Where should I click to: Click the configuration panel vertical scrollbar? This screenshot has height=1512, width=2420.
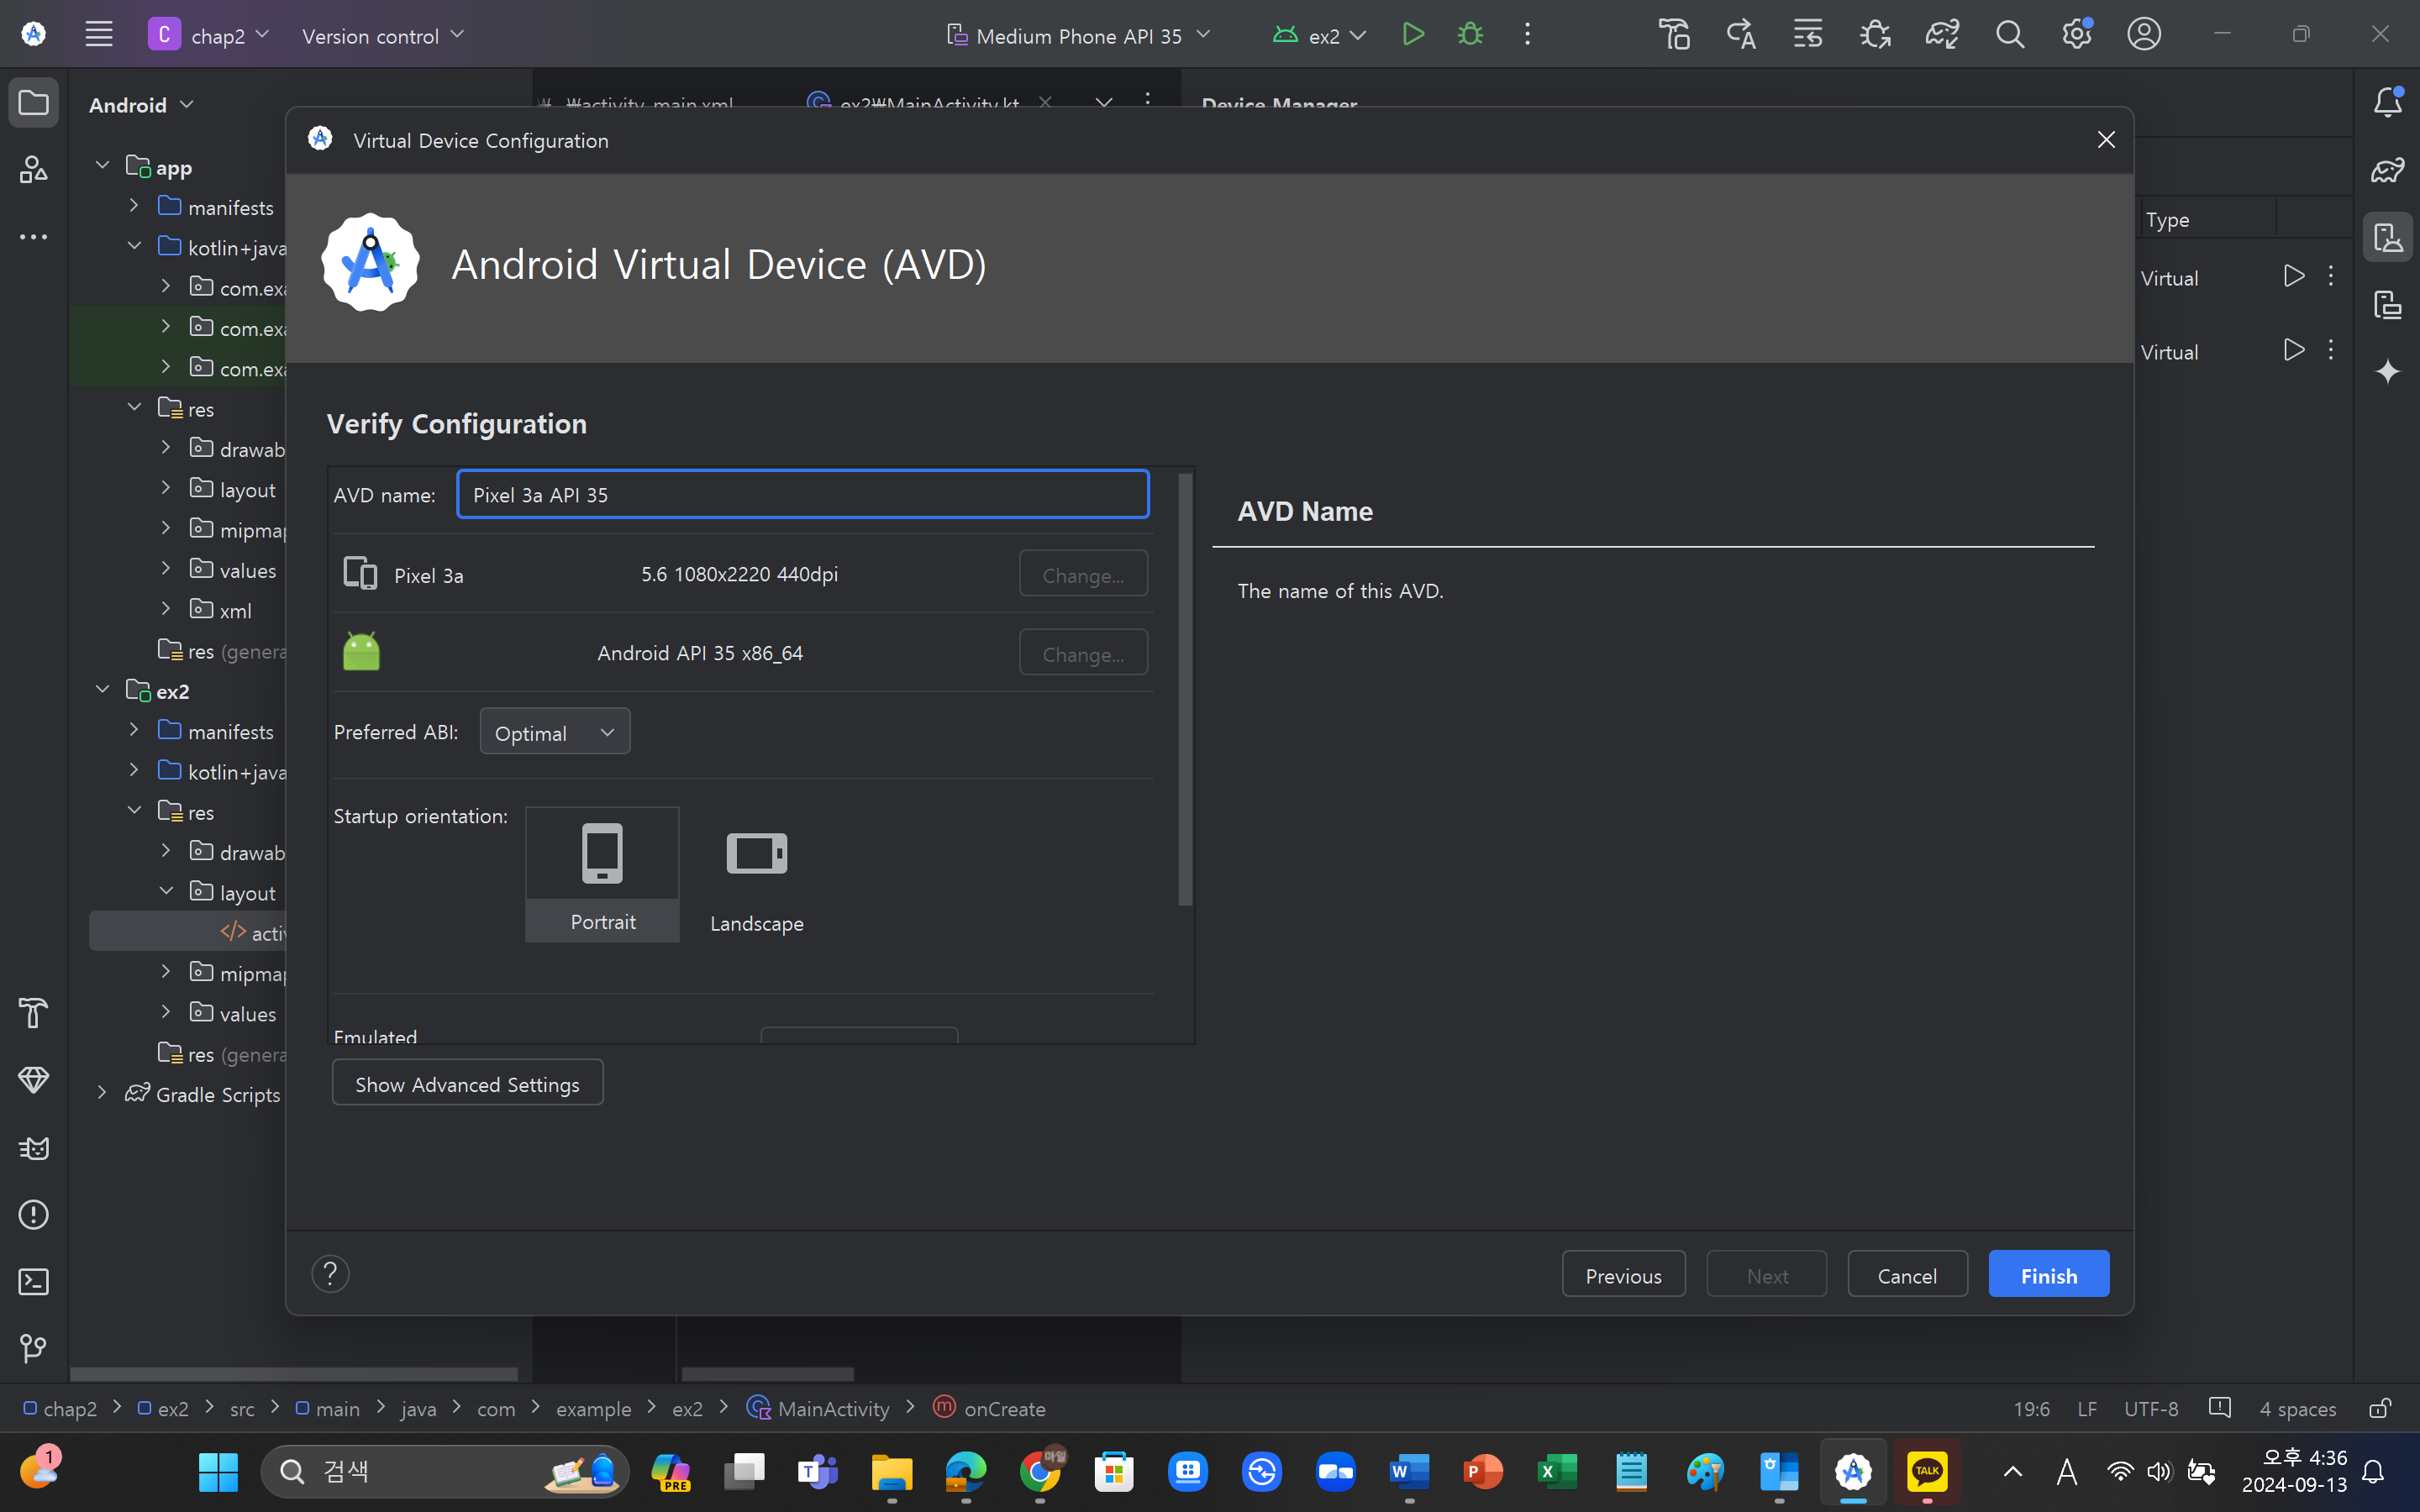[x=1185, y=690]
